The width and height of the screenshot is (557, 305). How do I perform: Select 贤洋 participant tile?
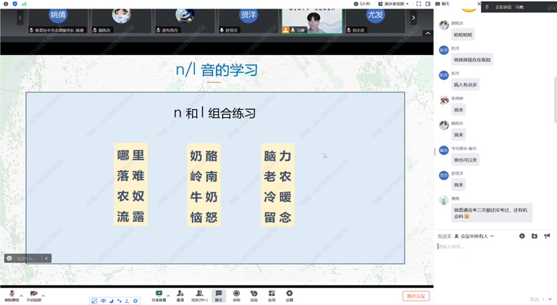point(248,21)
